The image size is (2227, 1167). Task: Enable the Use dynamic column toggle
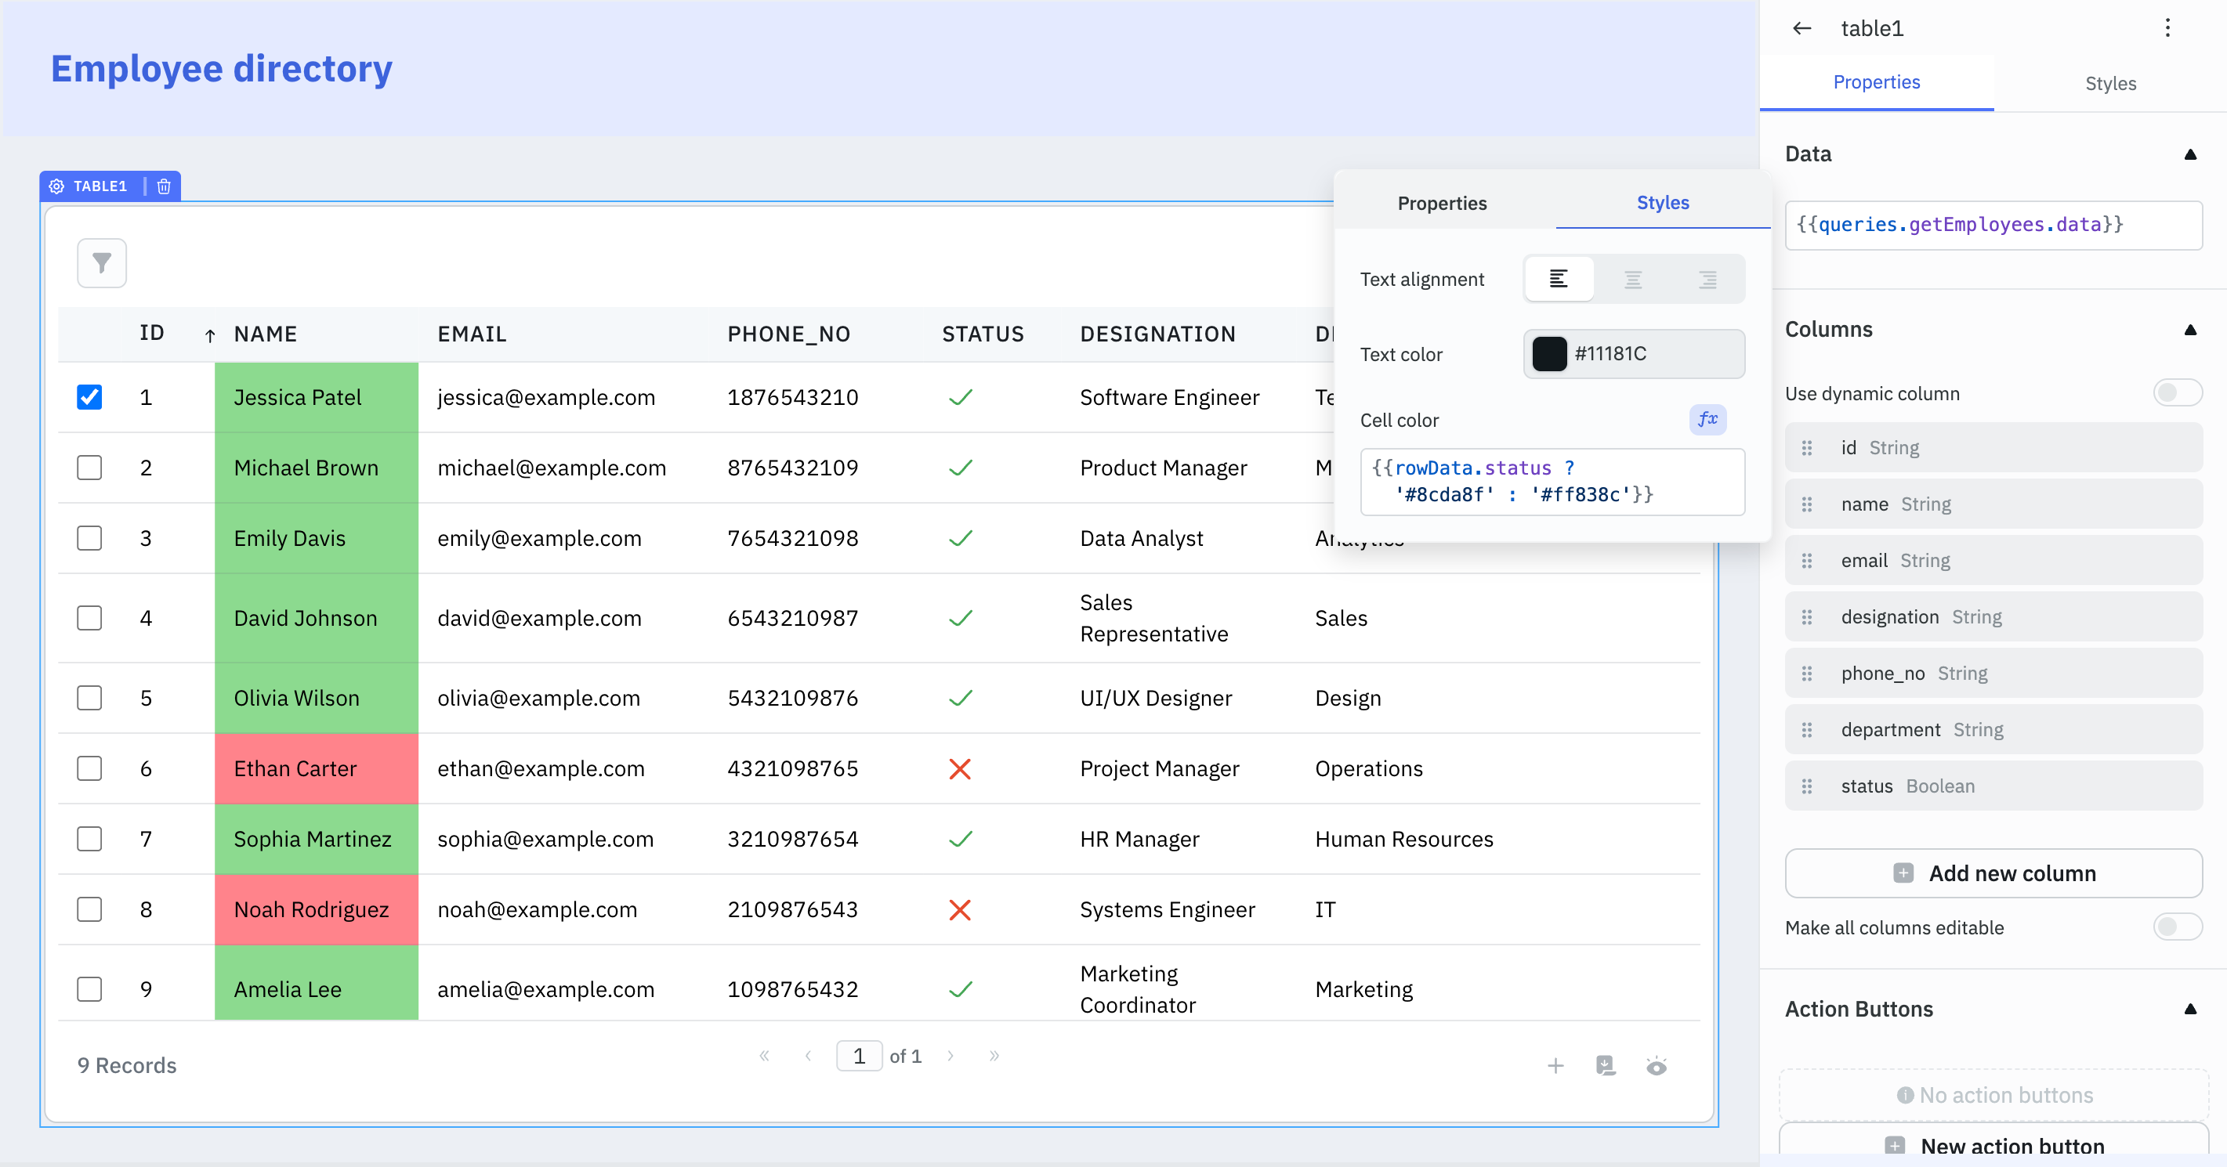tap(2176, 393)
